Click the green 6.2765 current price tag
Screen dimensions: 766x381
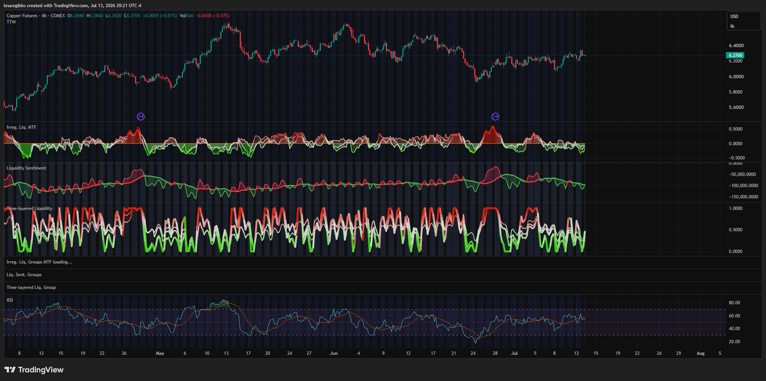pyautogui.click(x=735, y=55)
